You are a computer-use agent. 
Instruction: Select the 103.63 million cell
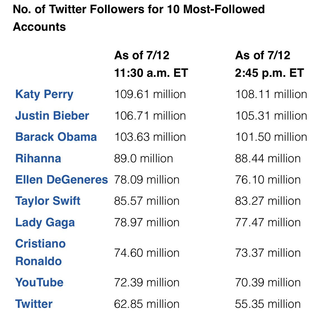(150, 137)
